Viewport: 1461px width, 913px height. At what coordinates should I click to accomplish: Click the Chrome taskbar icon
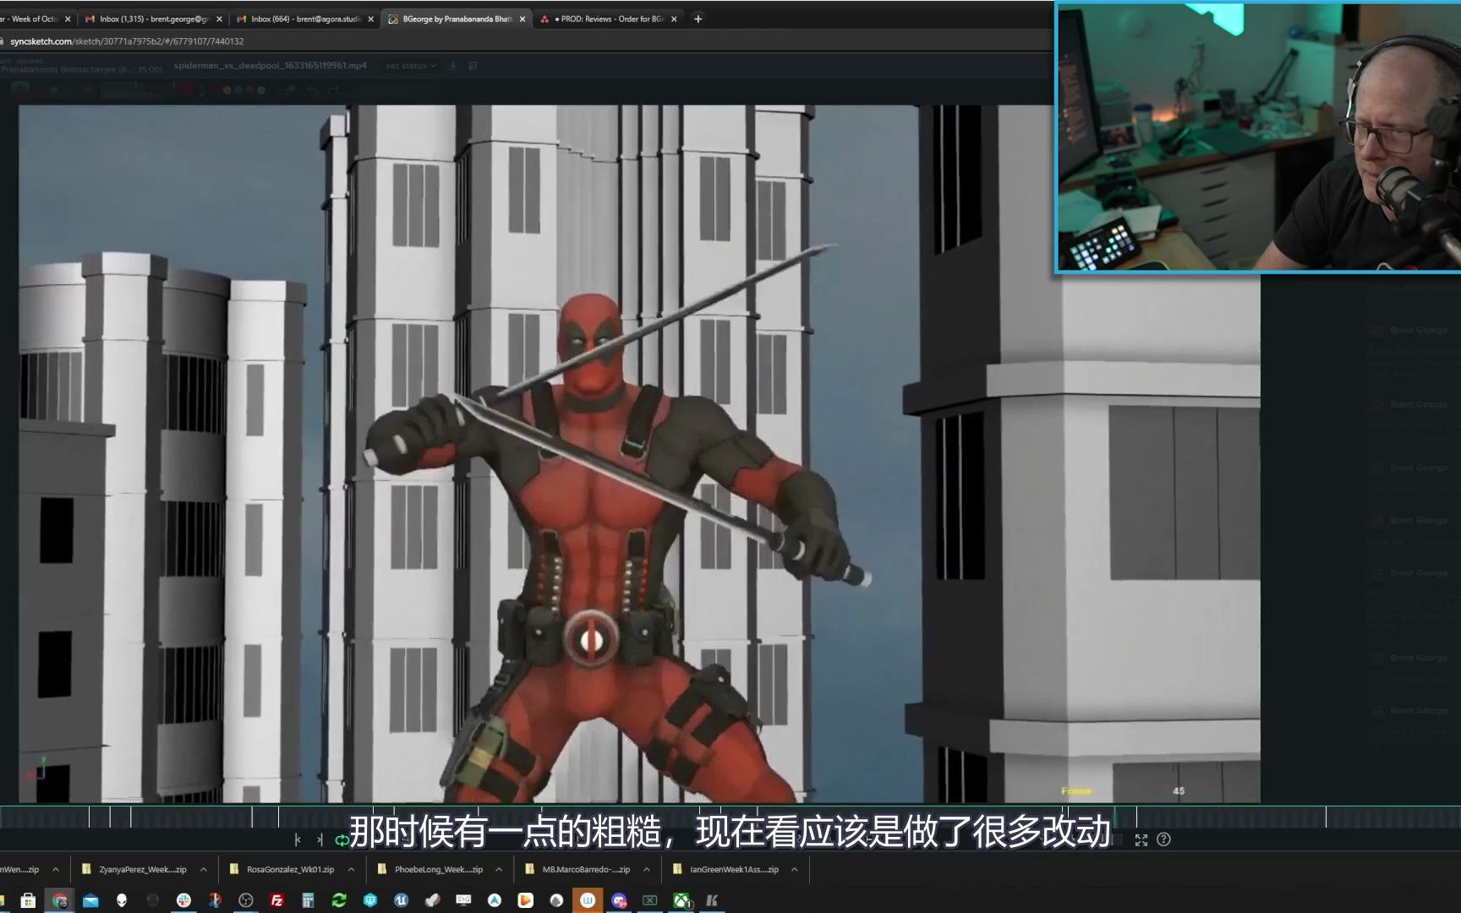coord(59,900)
